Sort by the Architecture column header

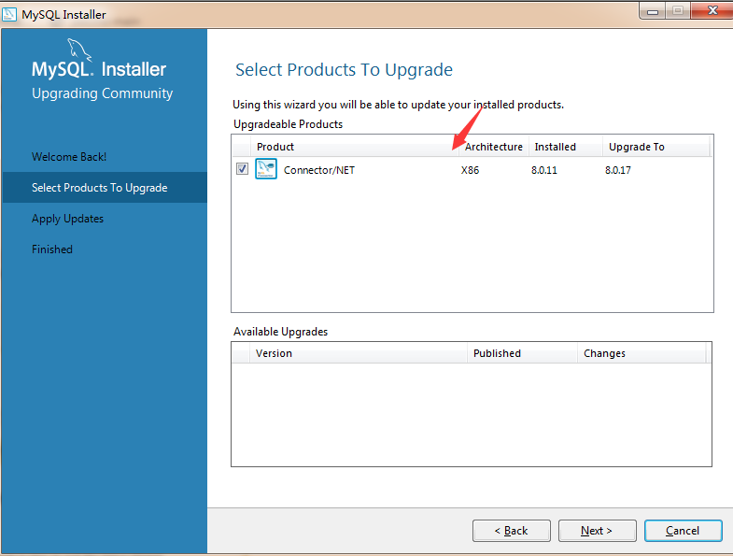494,147
